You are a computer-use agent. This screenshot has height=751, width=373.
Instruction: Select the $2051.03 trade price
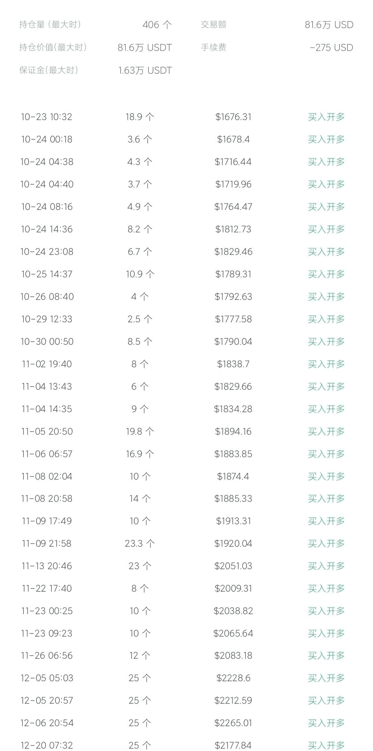[x=233, y=566]
